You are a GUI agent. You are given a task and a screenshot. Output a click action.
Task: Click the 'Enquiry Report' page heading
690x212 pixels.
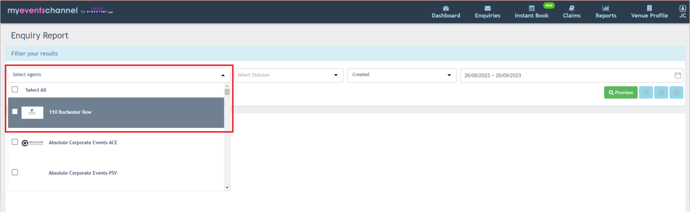coord(40,35)
